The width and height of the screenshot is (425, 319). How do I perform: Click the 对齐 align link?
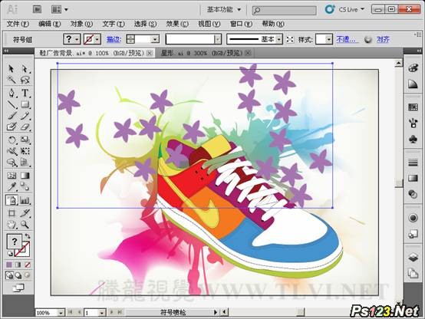tap(383, 40)
